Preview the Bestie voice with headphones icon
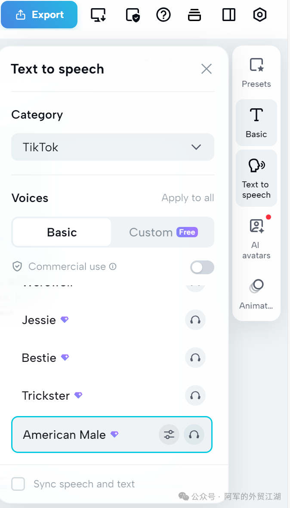Screen dimensions: 290x508 pos(195,358)
